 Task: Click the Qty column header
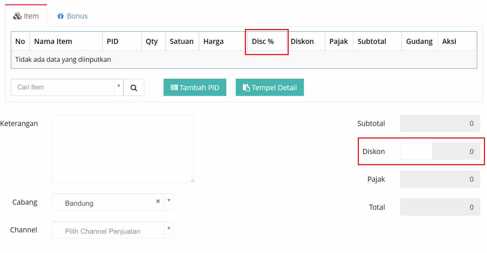pos(153,41)
